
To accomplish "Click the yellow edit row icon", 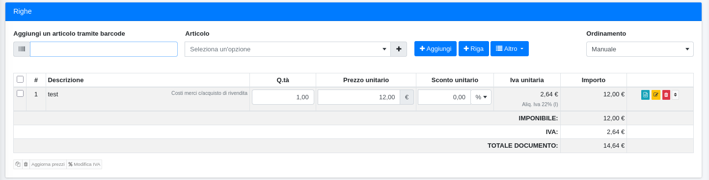I will click(655, 95).
